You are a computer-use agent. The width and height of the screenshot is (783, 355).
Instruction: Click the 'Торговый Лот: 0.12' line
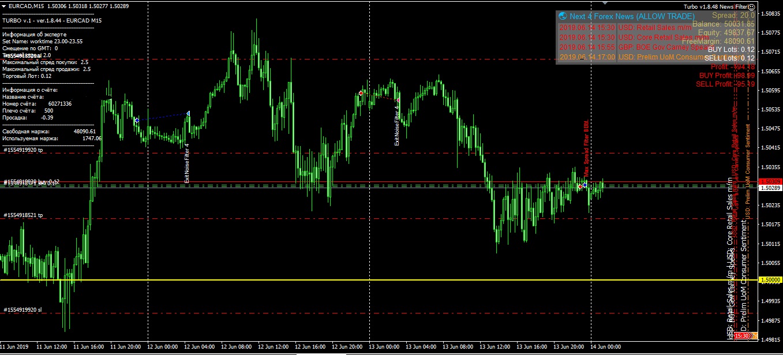[27, 76]
